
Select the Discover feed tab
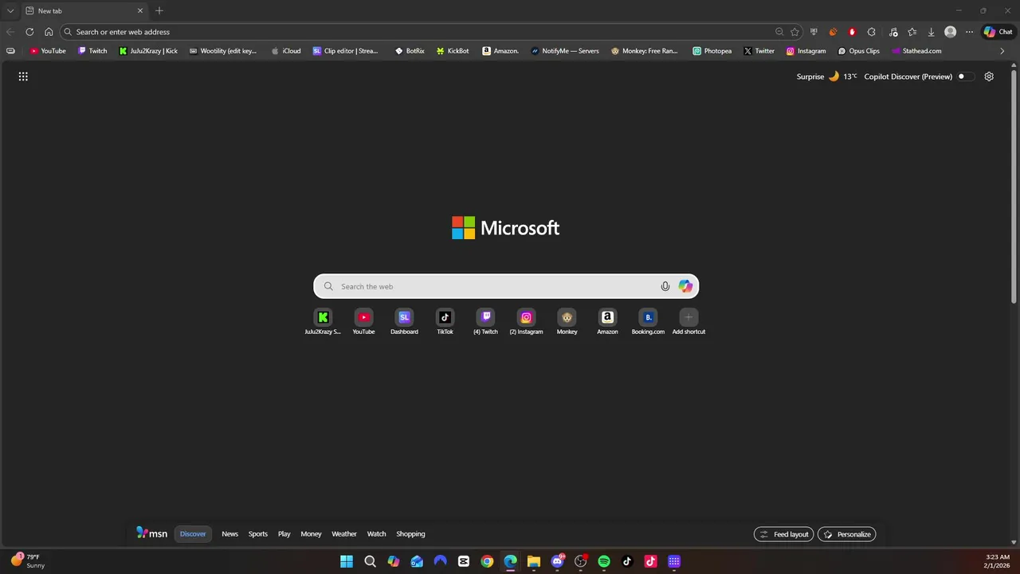[x=193, y=534]
